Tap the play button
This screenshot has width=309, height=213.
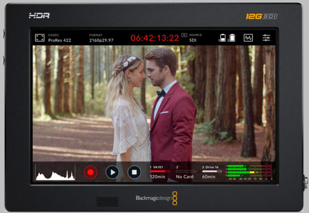(x=112, y=172)
